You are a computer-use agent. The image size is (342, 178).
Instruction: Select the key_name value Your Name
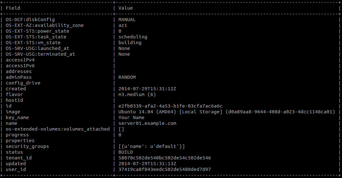pyautogui.click(x=131, y=117)
